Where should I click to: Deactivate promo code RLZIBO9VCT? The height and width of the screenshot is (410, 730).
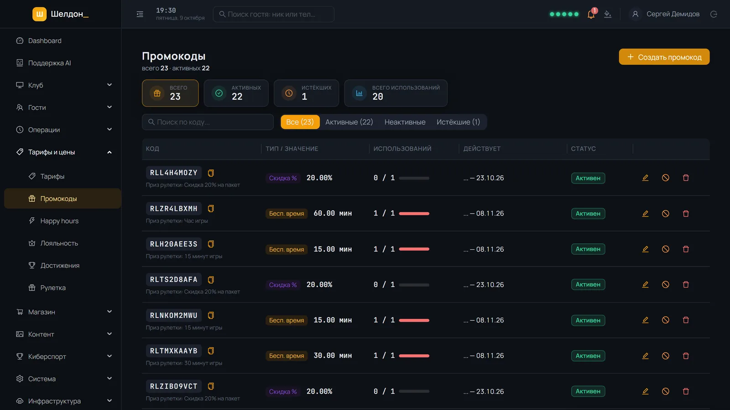(x=666, y=391)
